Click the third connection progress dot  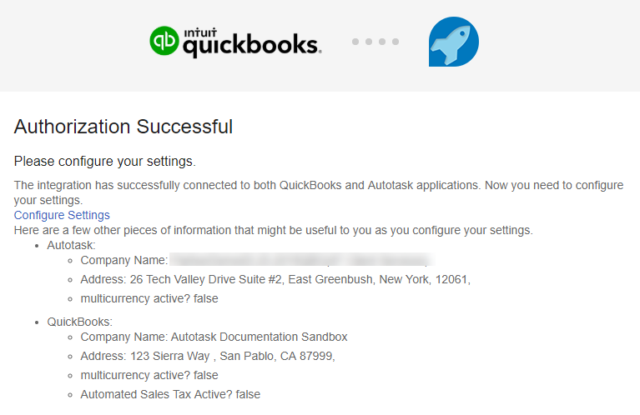click(382, 42)
